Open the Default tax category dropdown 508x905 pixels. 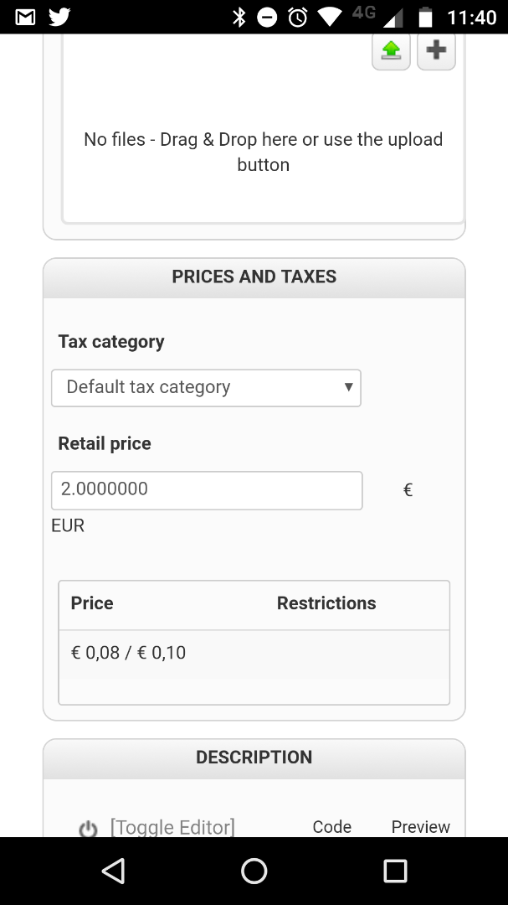[x=206, y=388]
